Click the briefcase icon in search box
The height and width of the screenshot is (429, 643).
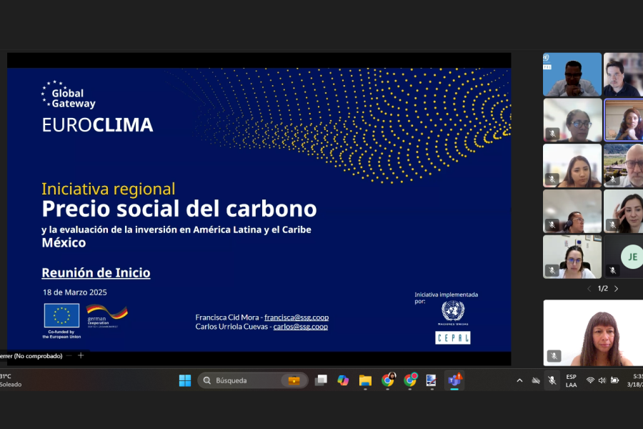pos(294,380)
